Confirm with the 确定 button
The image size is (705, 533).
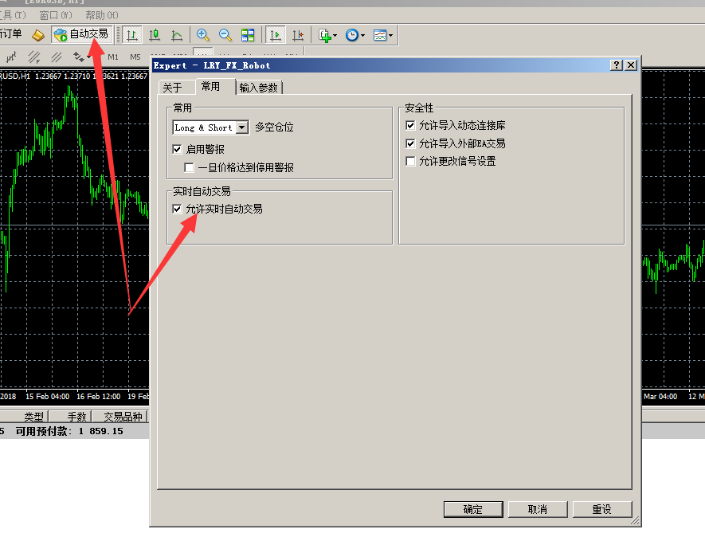click(x=473, y=509)
